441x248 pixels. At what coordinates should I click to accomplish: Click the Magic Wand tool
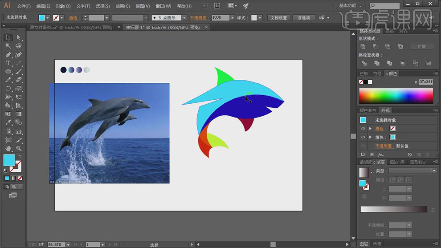(x=8, y=46)
